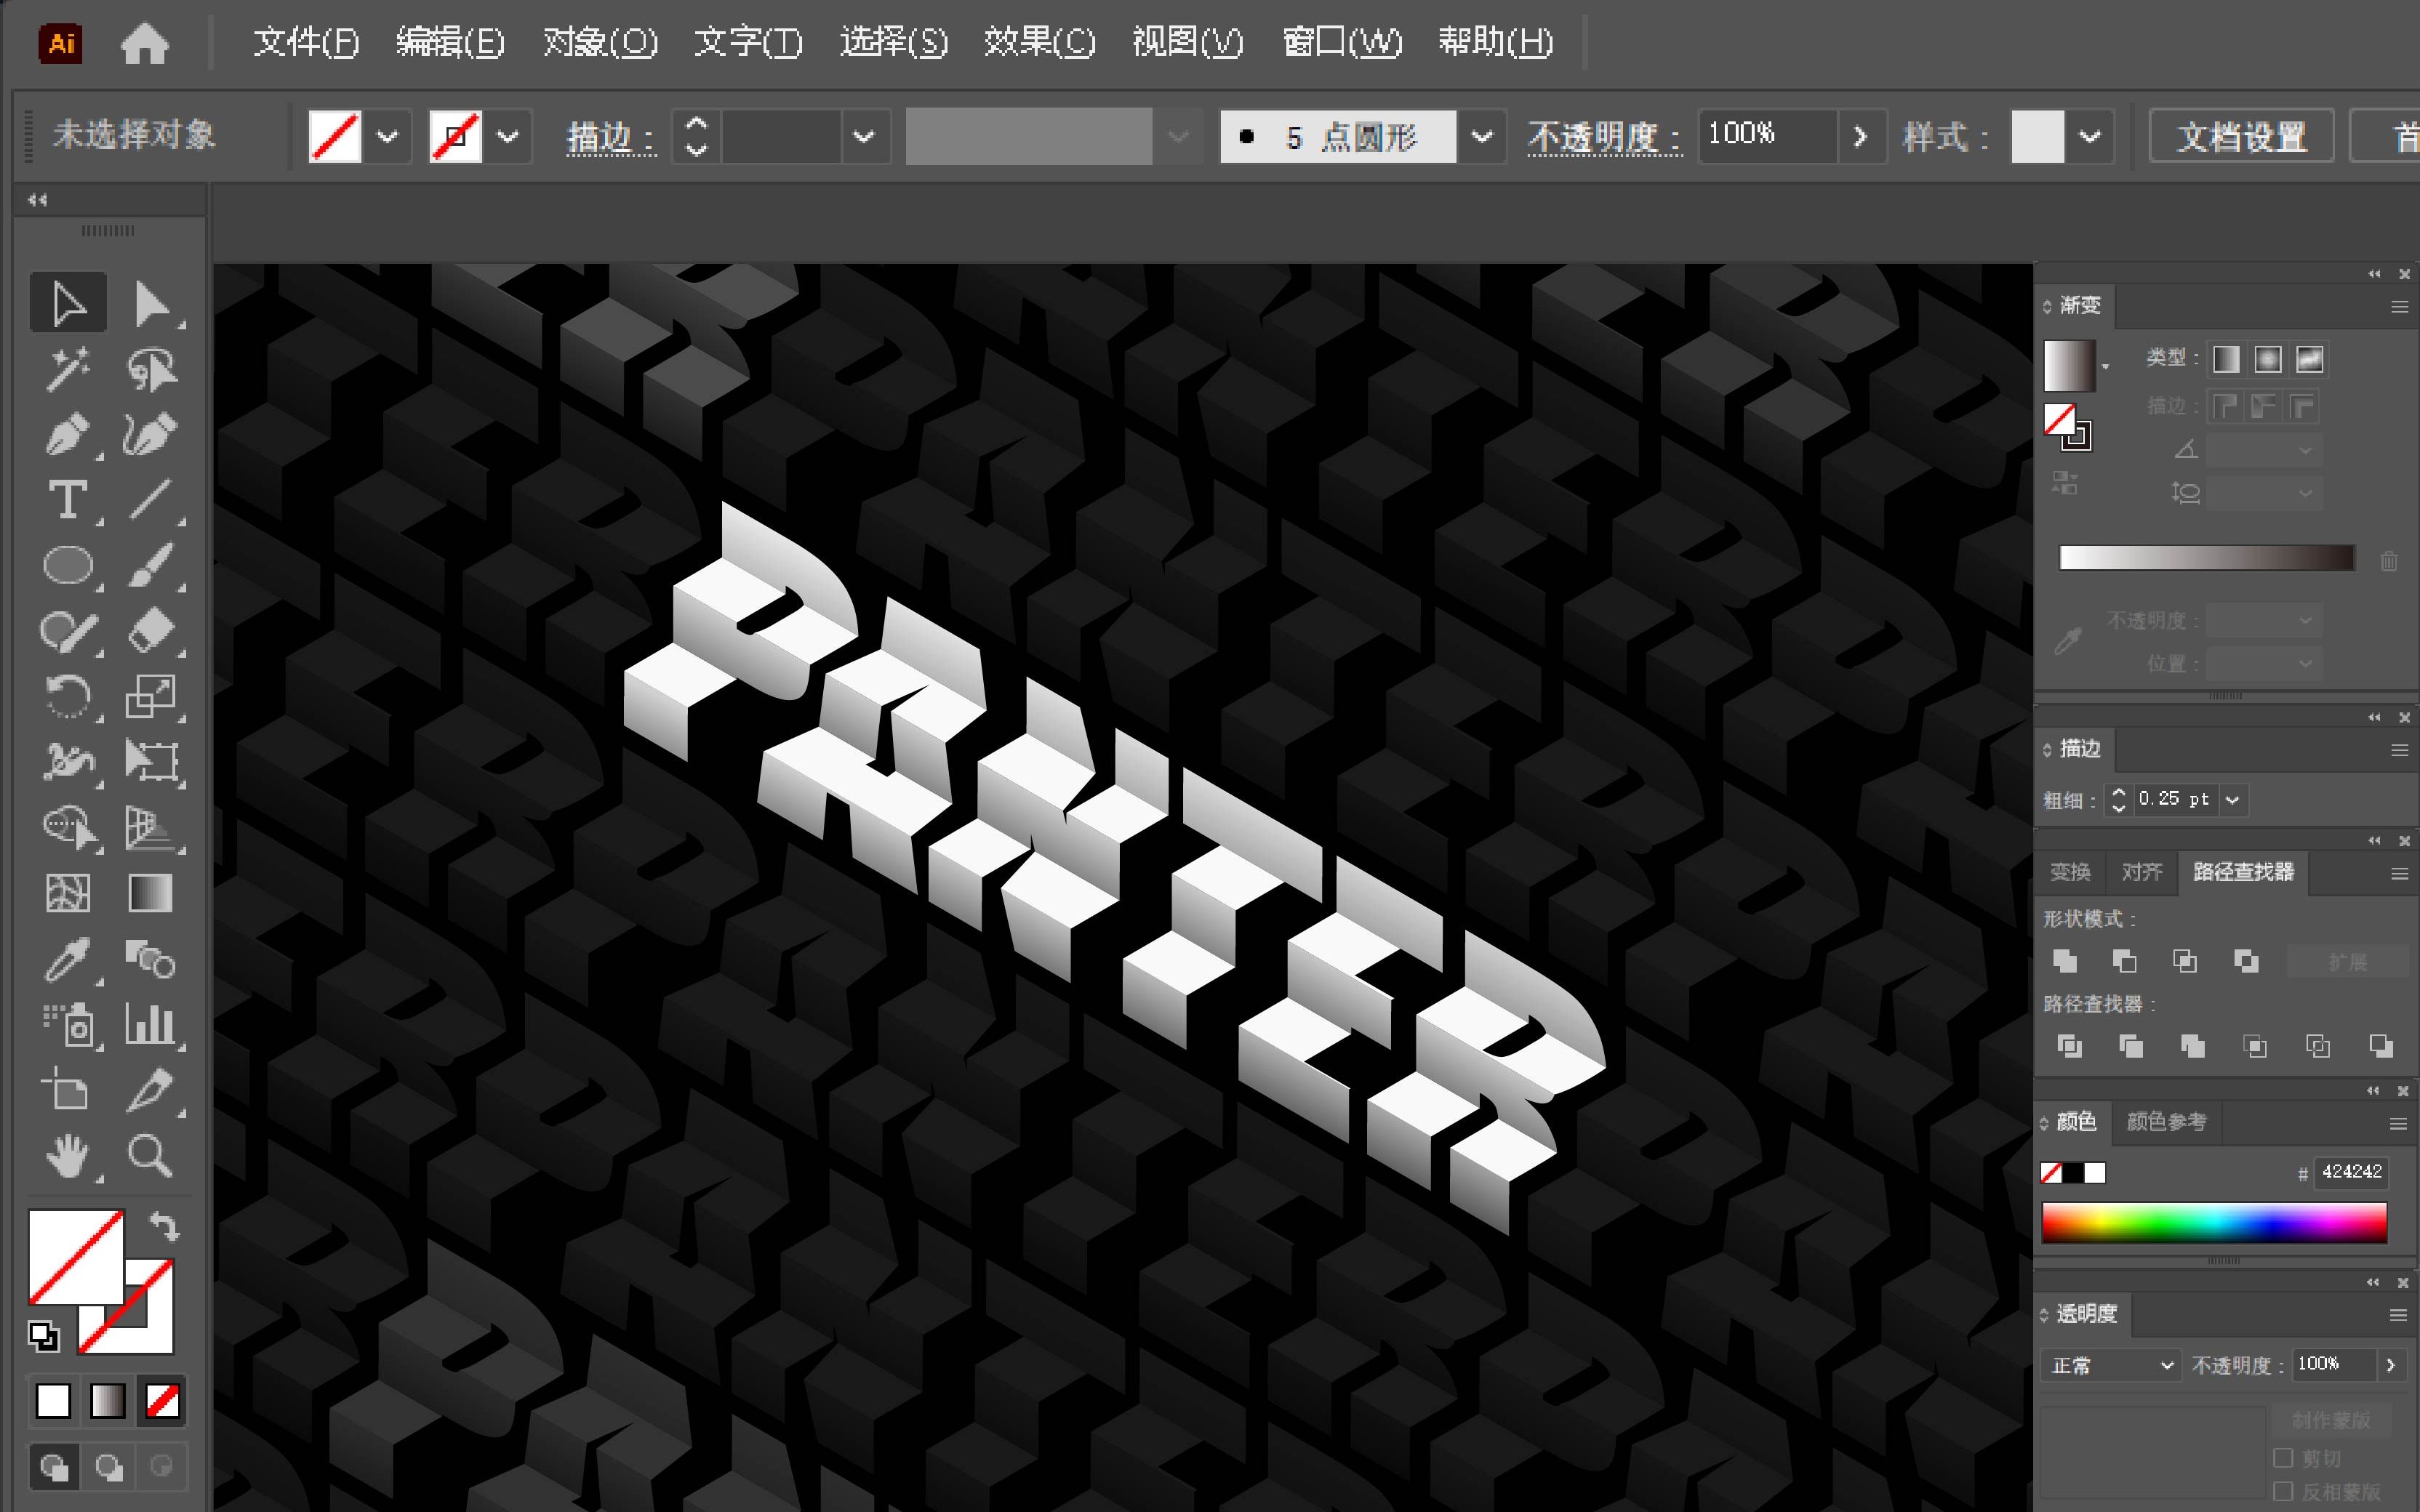Click the 文档设置 button
Image resolution: width=2420 pixels, height=1512 pixels.
coord(2241,136)
